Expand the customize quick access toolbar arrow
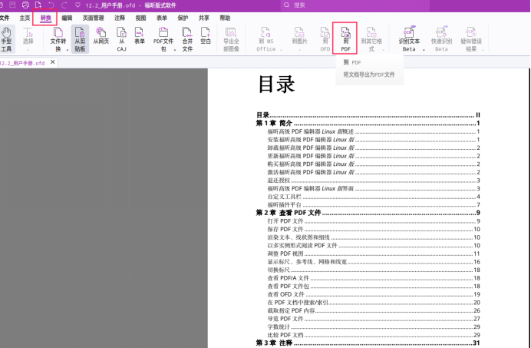Screen dimensions: 531x348 (x=78, y=5)
